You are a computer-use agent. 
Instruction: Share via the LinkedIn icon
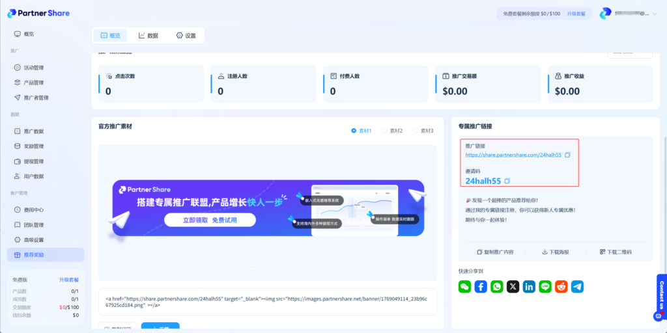(529, 286)
